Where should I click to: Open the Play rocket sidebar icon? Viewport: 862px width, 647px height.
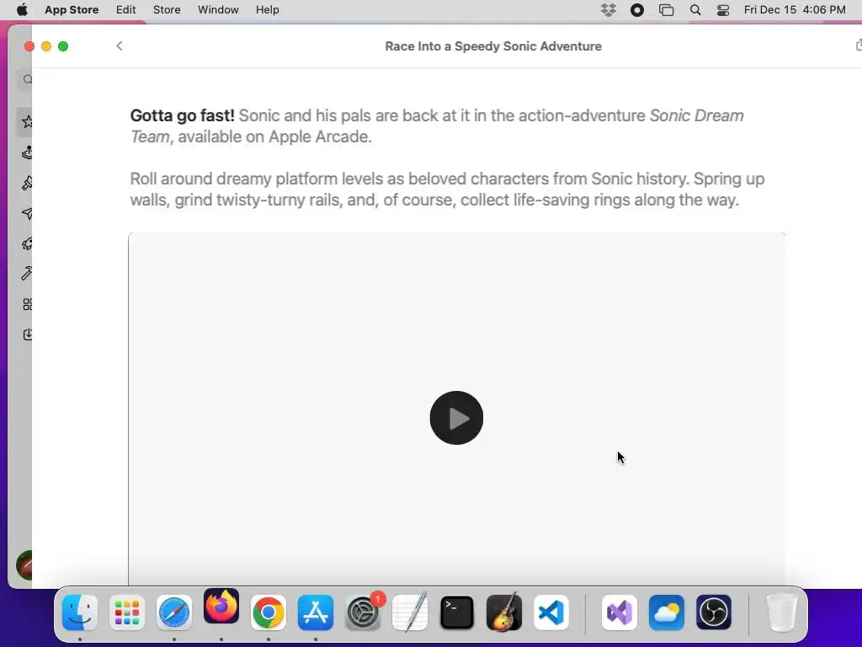coord(27,243)
